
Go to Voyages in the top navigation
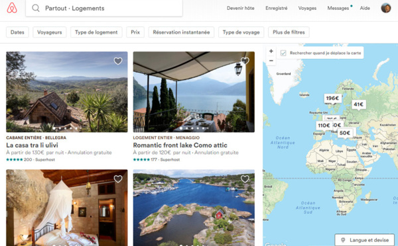pyautogui.click(x=307, y=8)
